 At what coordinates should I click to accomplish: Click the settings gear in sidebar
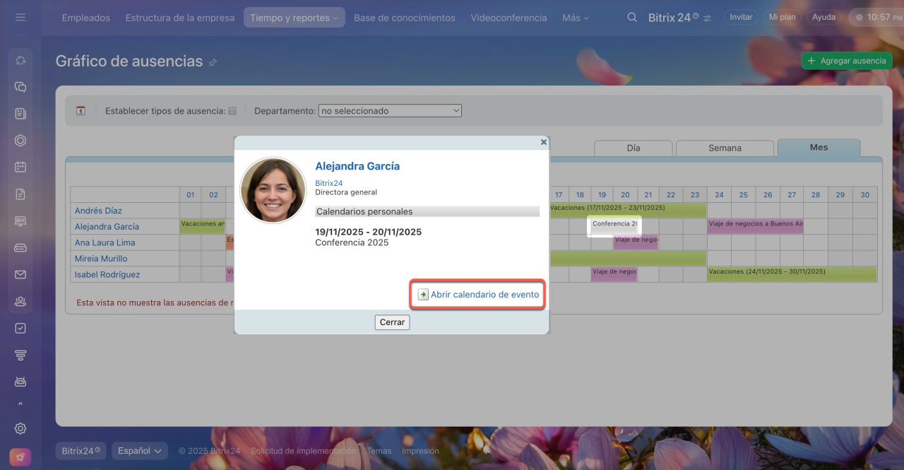pyautogui.click(x=20, y=428)
